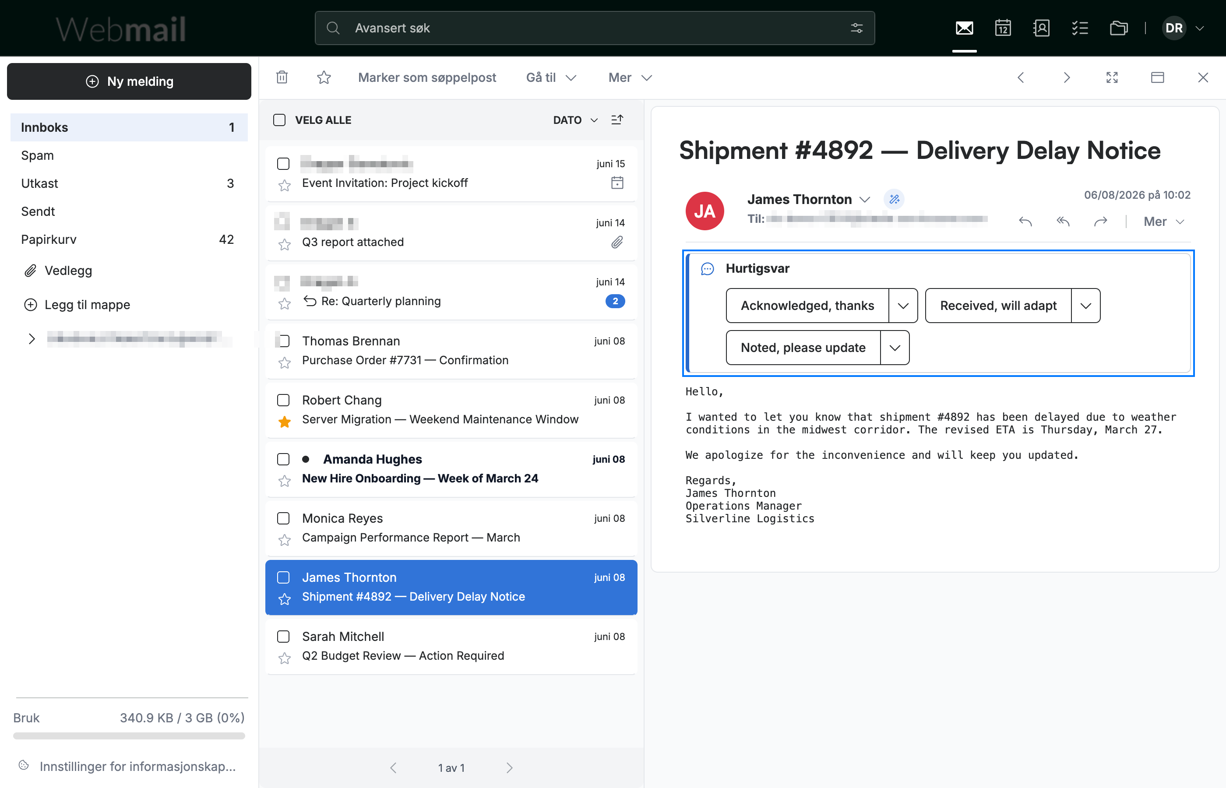Toggle sort order direction icon
The image size is (1226, 788).
(617, 120)
